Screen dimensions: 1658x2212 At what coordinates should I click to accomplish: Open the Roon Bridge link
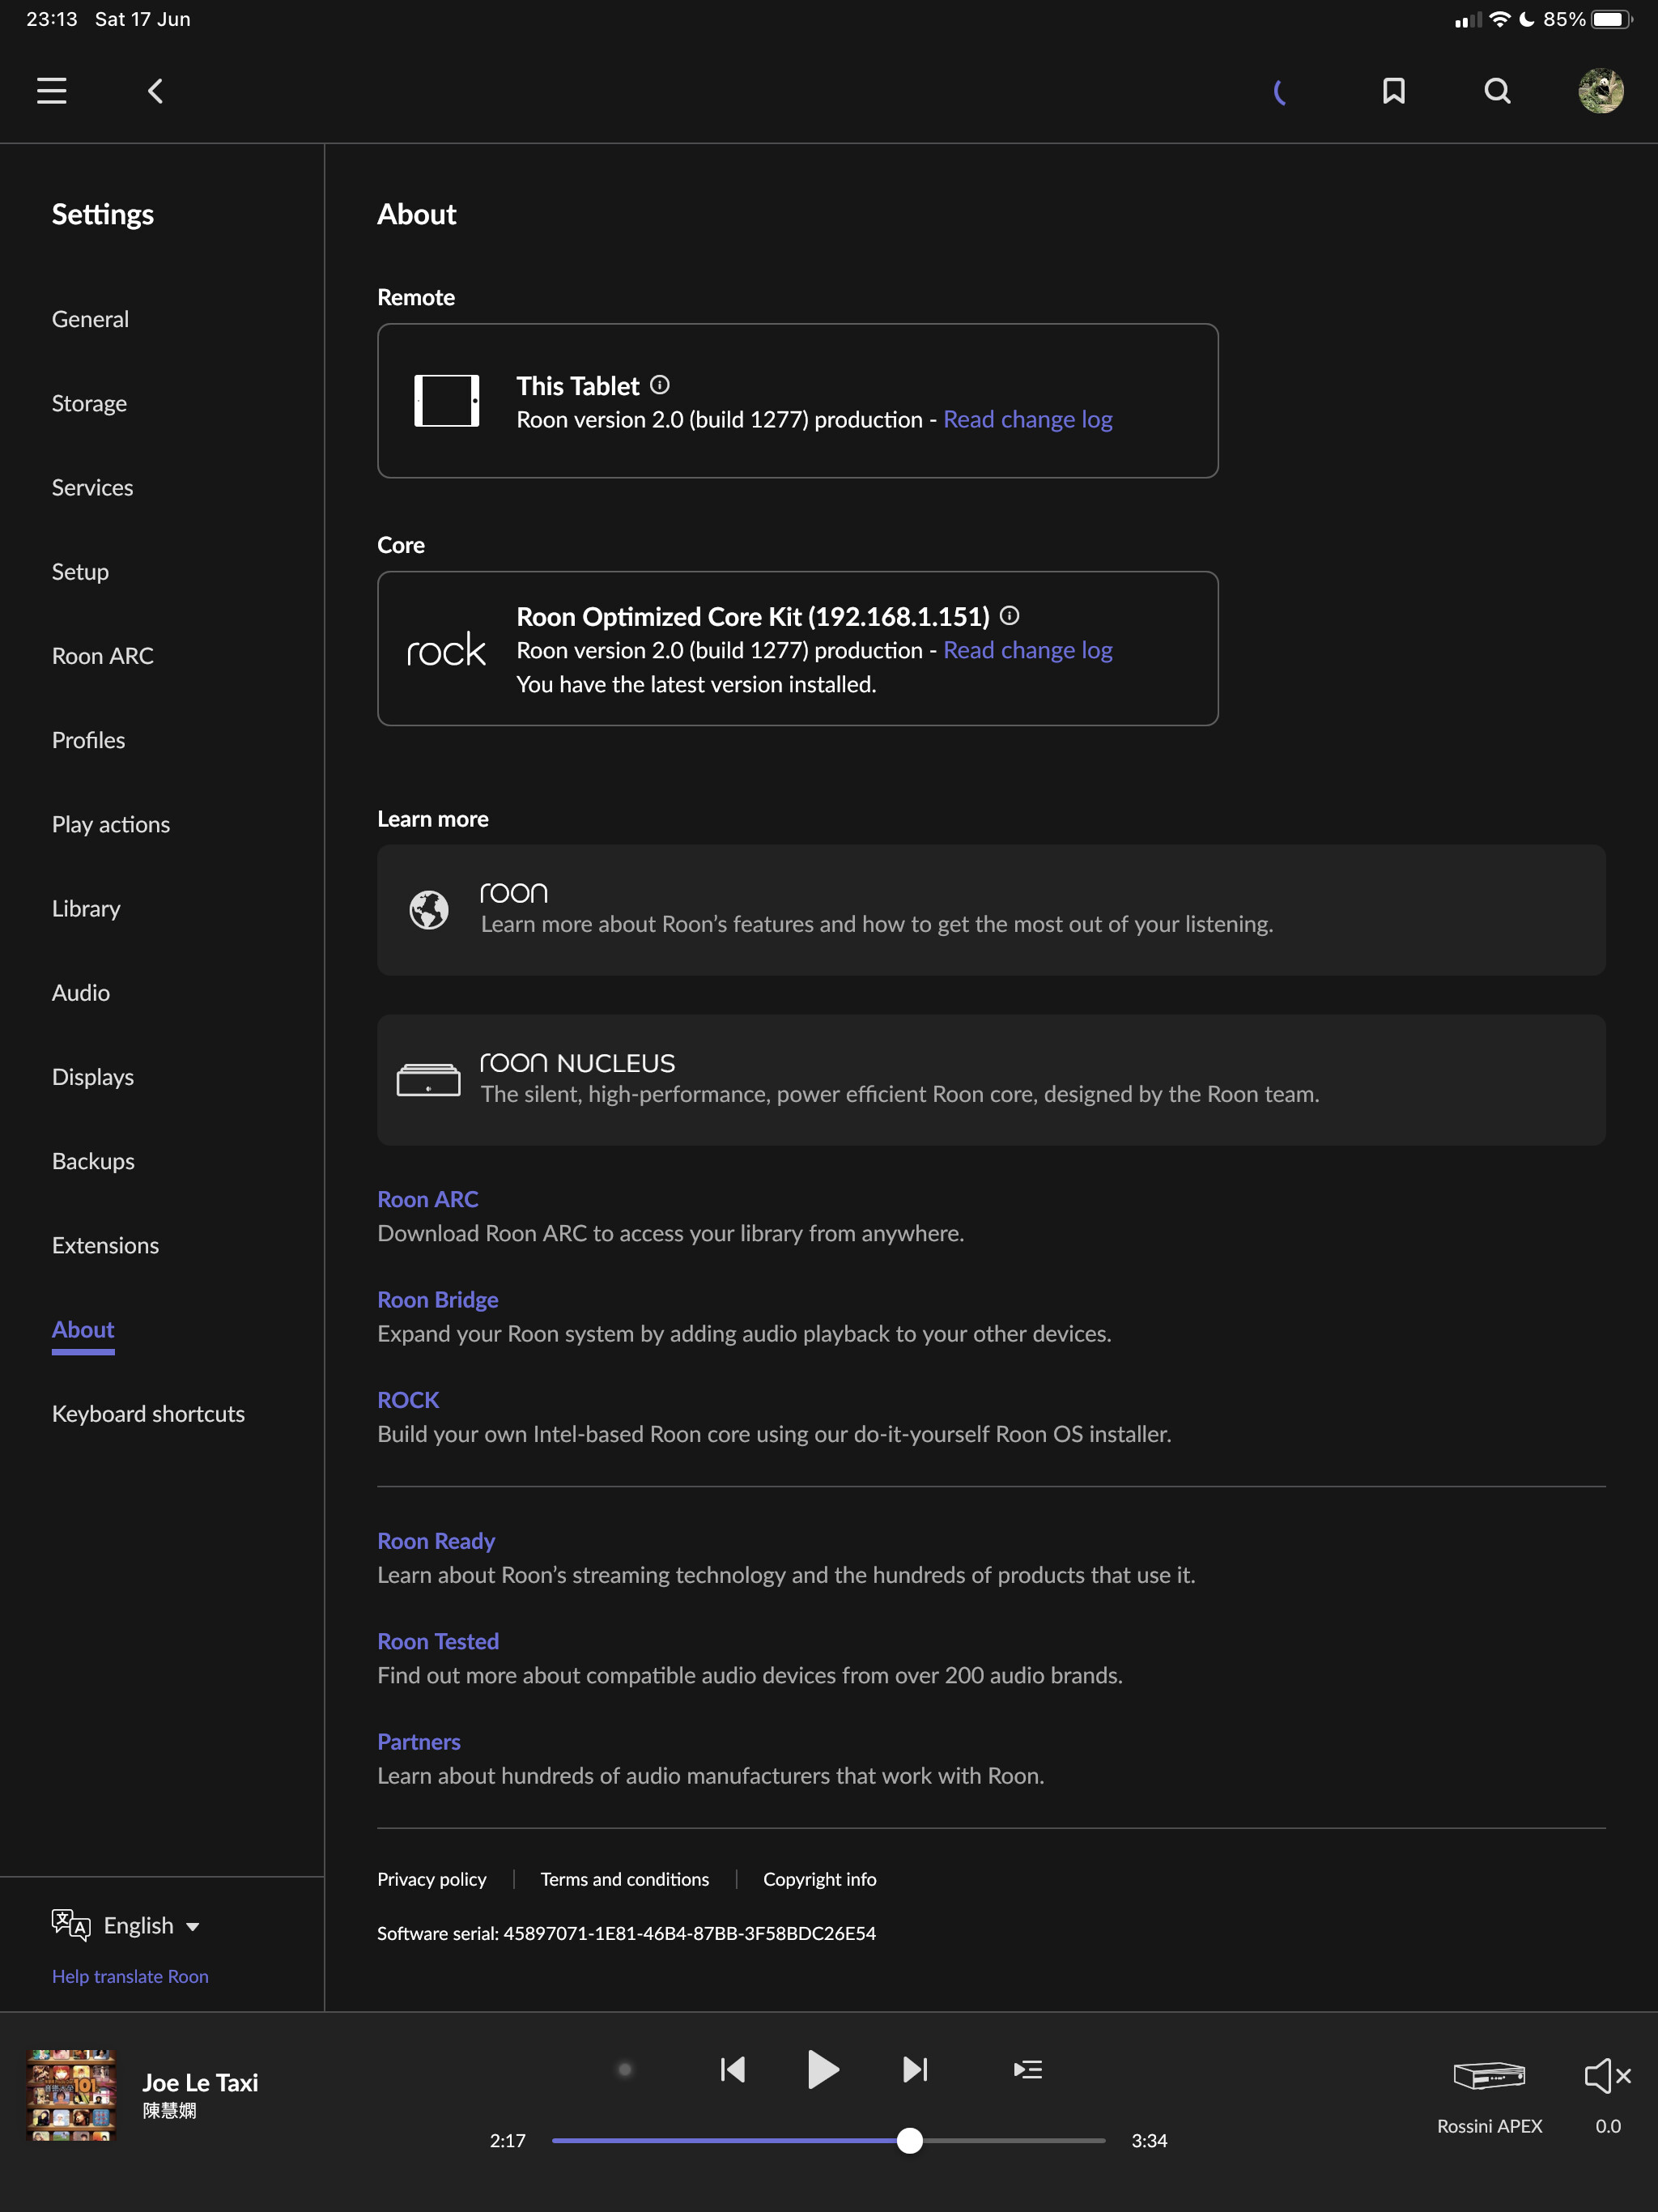(437, 1299)
